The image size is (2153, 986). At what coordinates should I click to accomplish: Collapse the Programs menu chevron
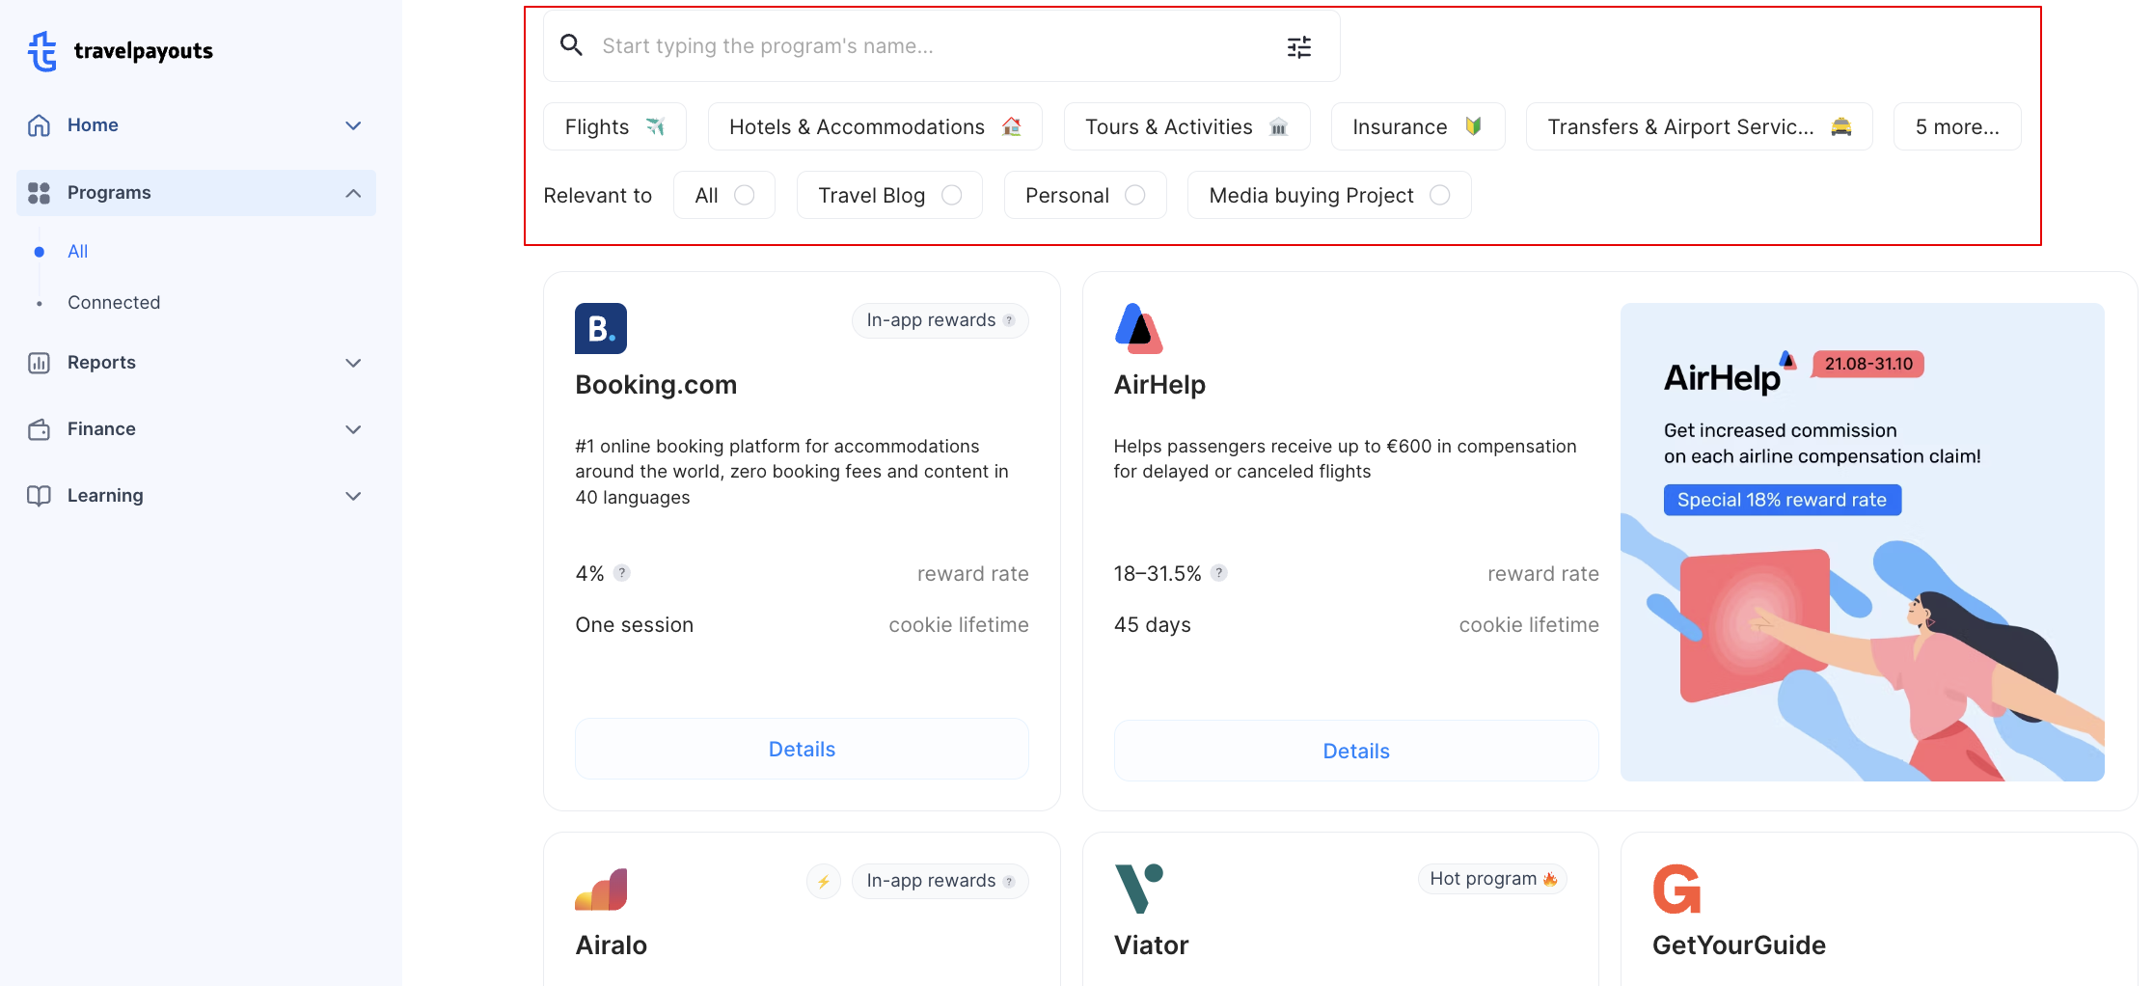353,193
